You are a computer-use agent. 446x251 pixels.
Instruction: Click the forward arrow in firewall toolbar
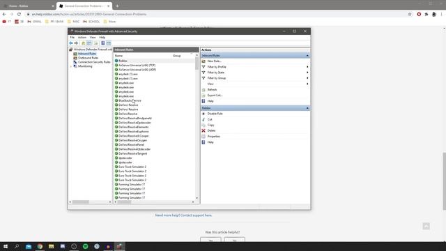coord(76,43)
